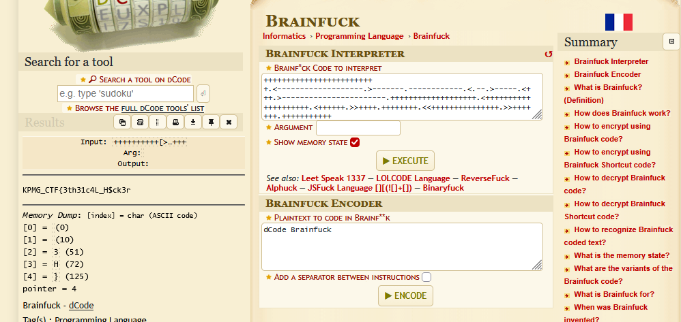
Task: Focus the tool search input field
Action: (x=126, y=94)
